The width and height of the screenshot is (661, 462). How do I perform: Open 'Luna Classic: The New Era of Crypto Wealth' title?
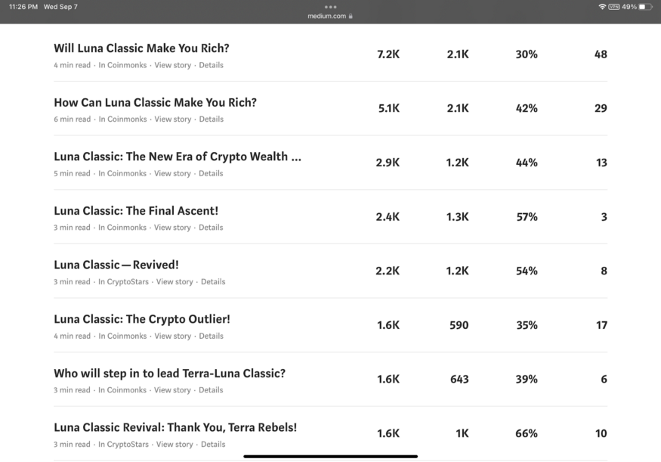[x=178, y=157]
